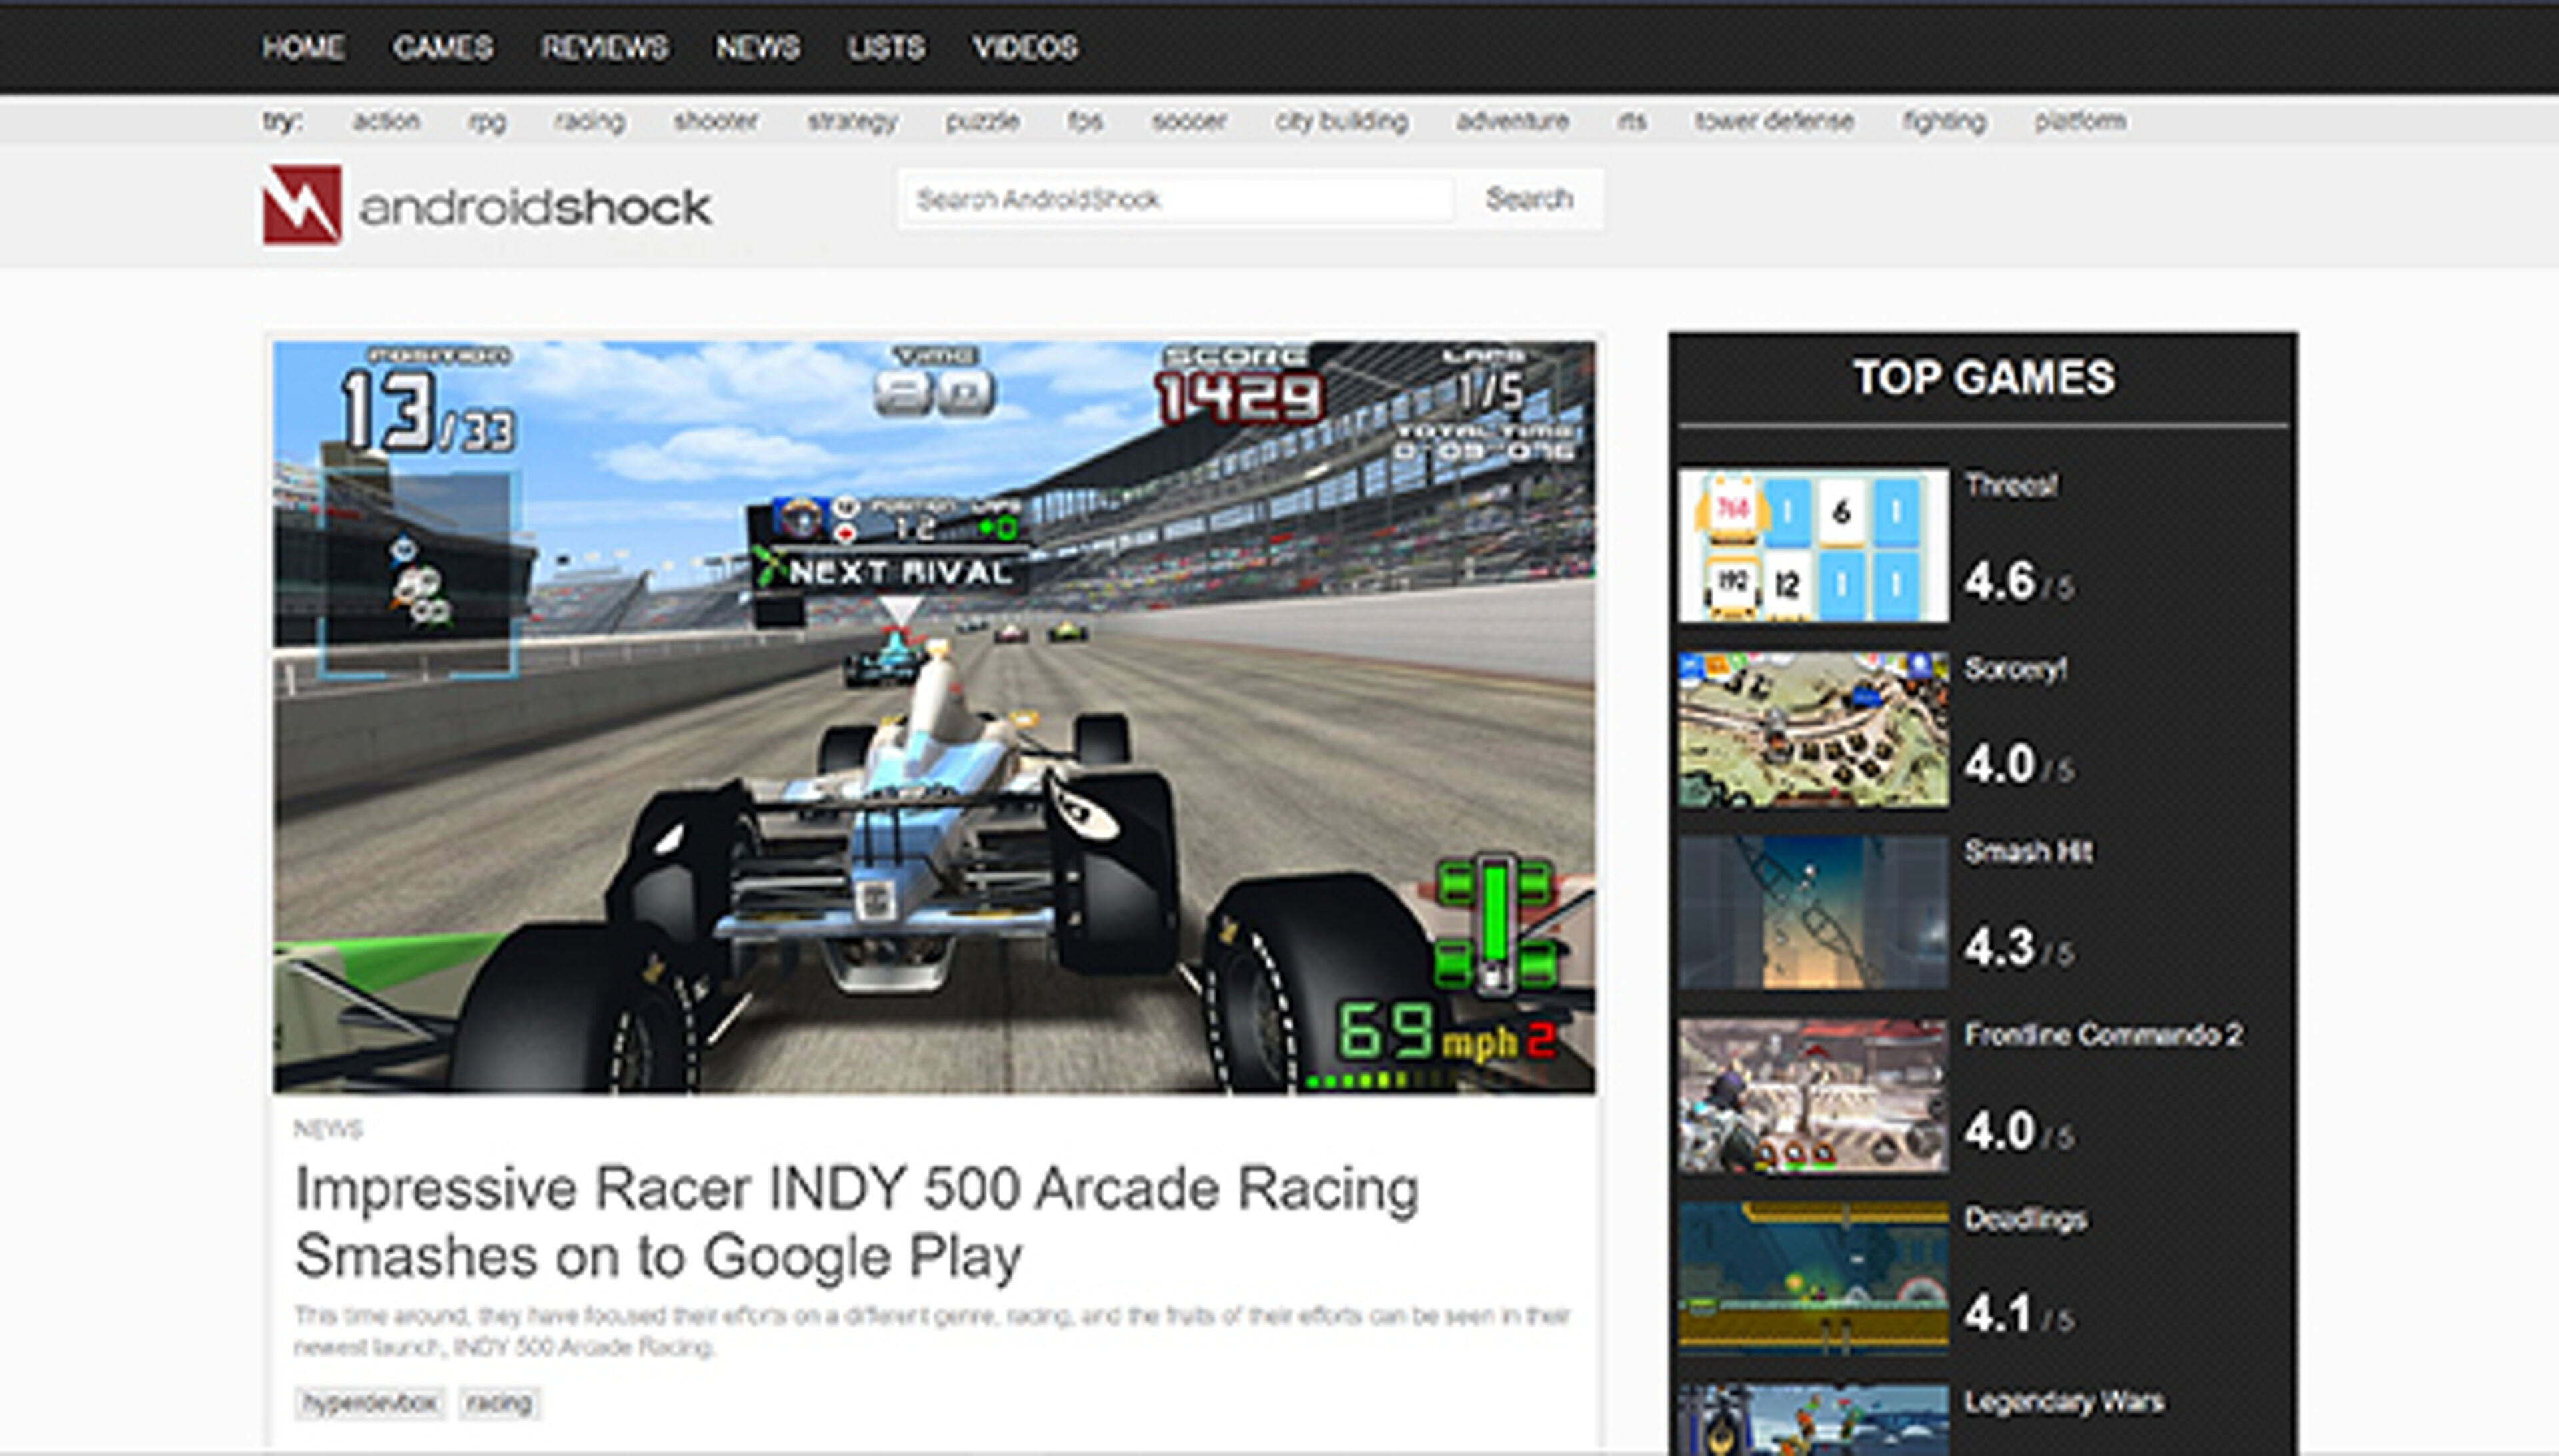Open the Frontline Commando 2 thumbnail
This screenshot has width=2559, height=1456.
point(1813,1097)
